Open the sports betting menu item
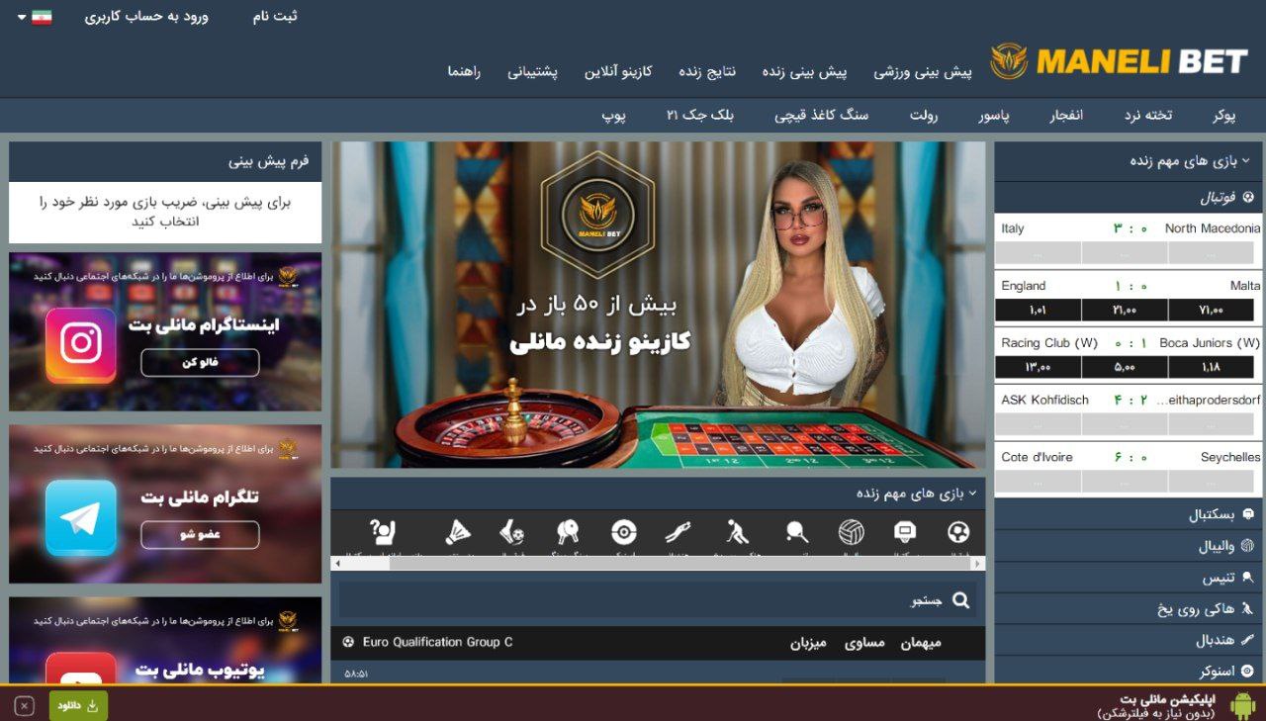 (x=928, y=72)
